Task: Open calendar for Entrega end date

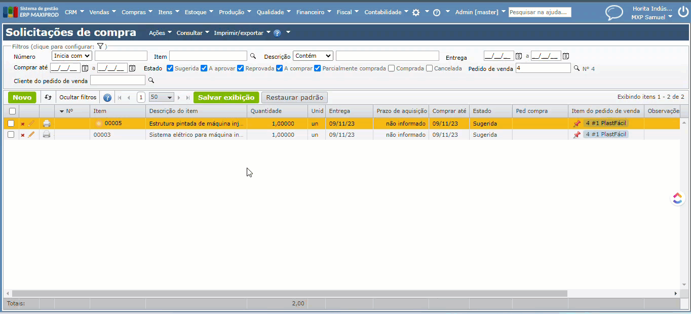Action: (566, 56)
